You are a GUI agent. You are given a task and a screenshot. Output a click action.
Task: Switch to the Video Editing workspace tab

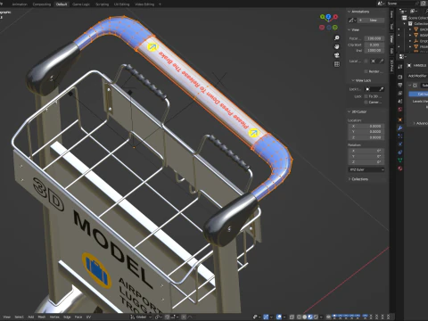click(144, 4)
